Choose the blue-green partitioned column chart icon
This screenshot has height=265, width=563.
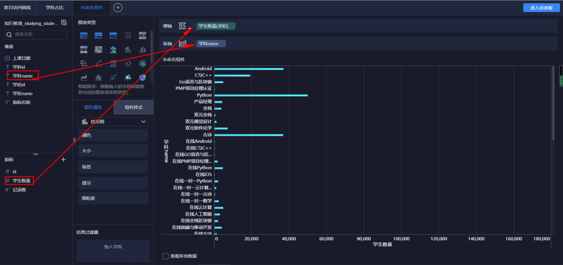pyautogui.click(x=113, y=49)
